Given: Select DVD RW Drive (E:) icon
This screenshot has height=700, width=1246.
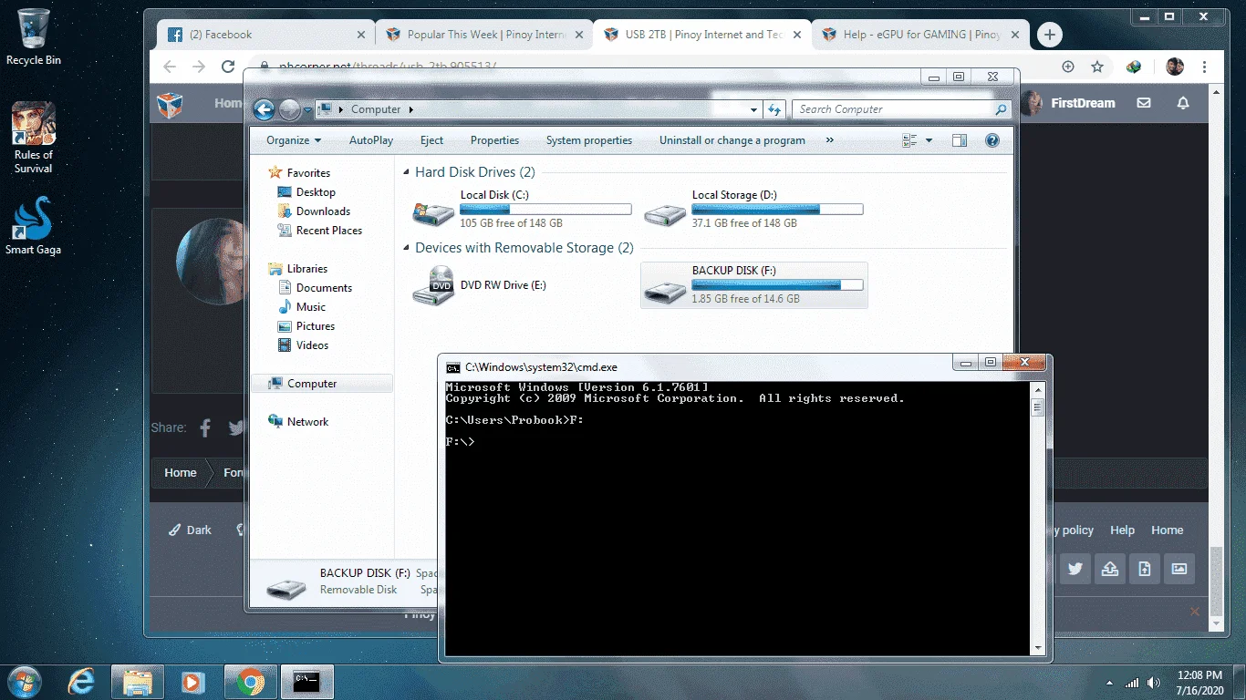Looking at the screenshot, I should tap(433, 285).
